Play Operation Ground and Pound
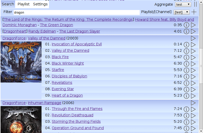Viewport: 203px width, 133px height. point(193,128)
